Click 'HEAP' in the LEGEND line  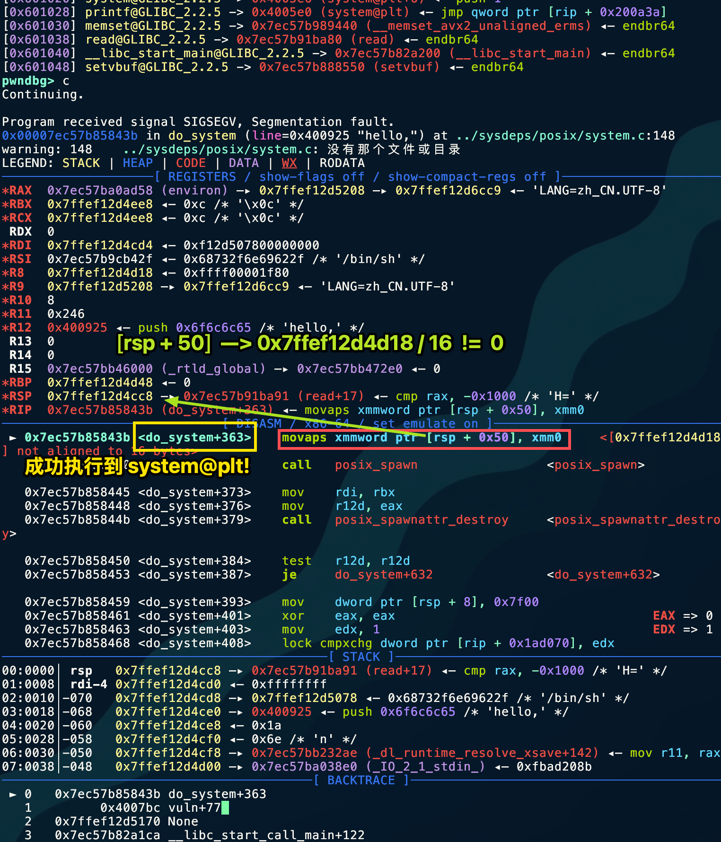(x=138, y=163)
